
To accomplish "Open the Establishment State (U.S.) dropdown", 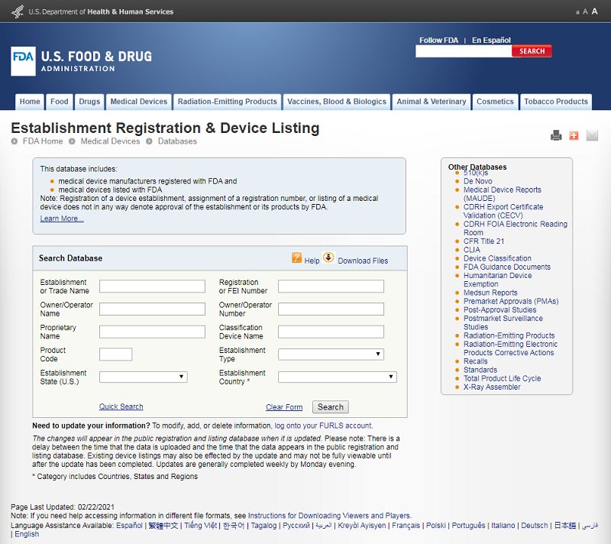I will coord(143,377).
